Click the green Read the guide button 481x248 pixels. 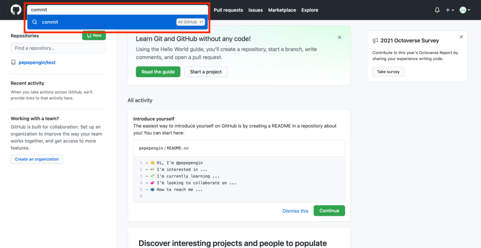coord(158,72)
